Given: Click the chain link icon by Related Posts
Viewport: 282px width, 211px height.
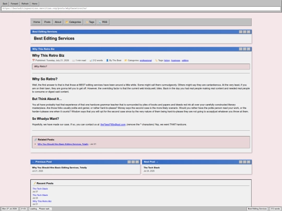Looking at the screenshot, I should [36, 140].
